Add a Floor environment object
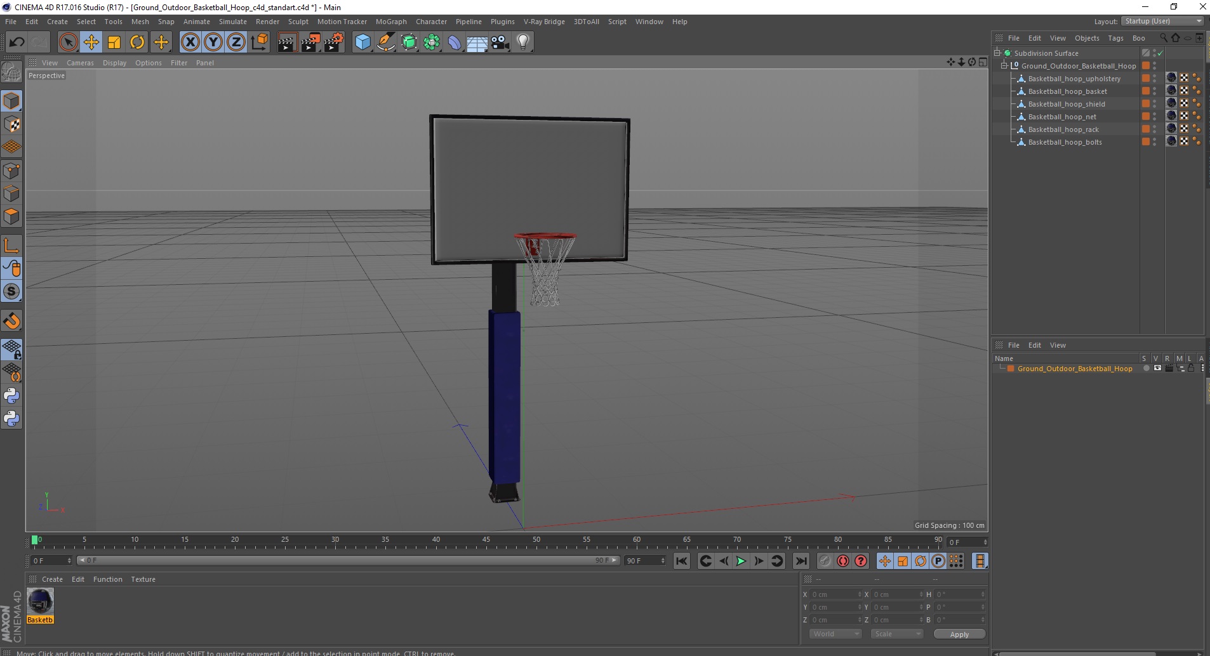This screenshot has width=1210, height=656. (477, 43)
